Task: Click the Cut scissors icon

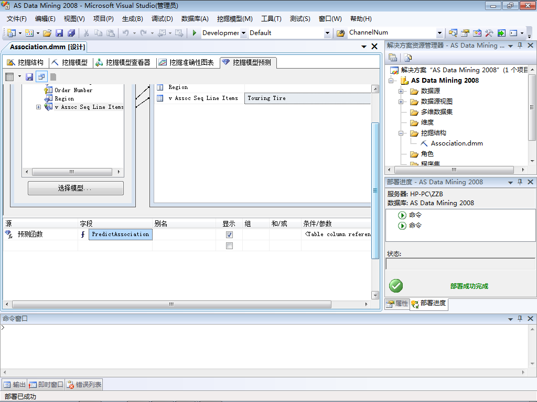Action: 87,33
